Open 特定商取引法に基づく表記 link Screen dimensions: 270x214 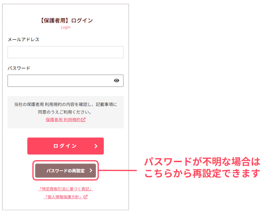tap(65, 189)
